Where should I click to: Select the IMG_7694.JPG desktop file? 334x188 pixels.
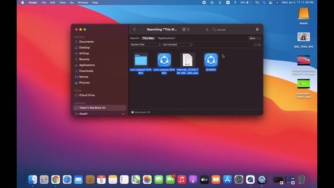tap(304, 37)
